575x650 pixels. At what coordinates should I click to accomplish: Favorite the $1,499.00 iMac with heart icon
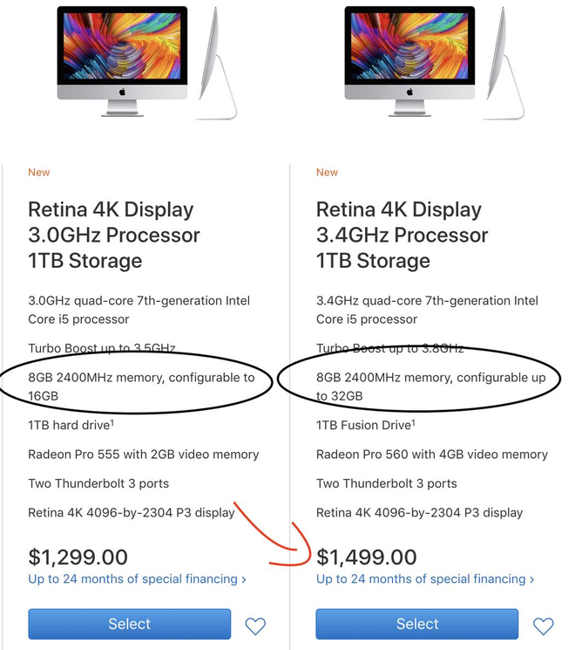(x=543, y=626)
